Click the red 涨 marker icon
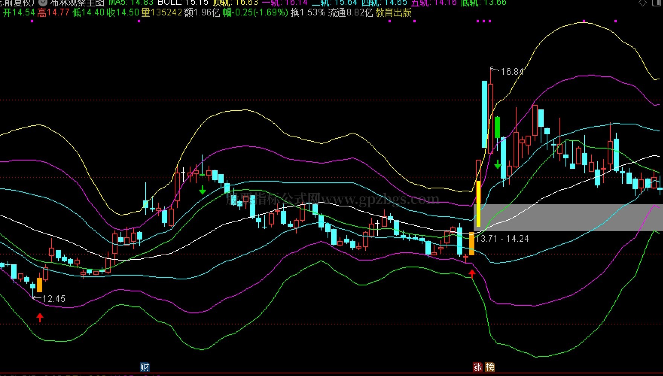Image resolution: width=663 pixels, height=376 pixels. [478, 367]
